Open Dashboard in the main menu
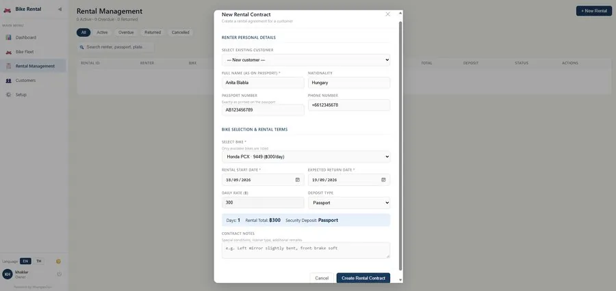616x291 pixels. click(33, 38)
